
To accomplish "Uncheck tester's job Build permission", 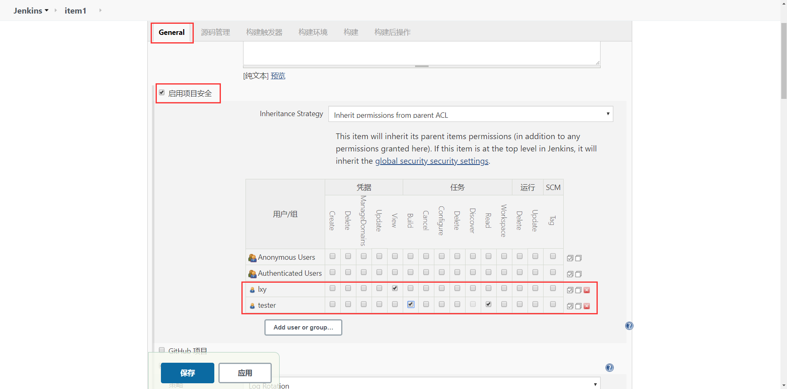I will click(x=411, y=304).
